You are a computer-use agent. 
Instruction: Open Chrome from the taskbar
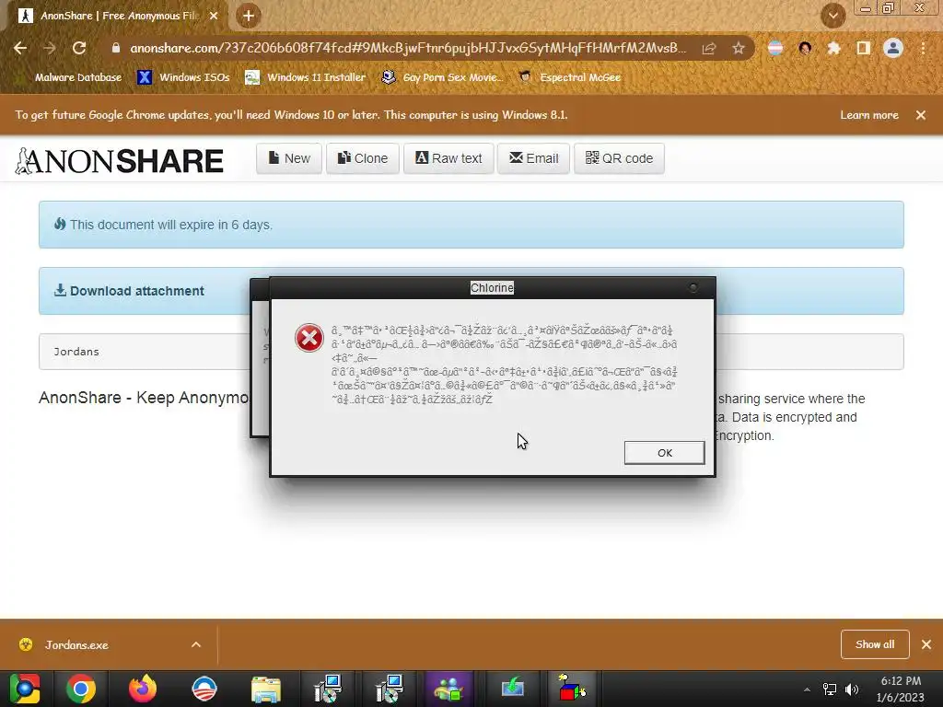(81, 689)
